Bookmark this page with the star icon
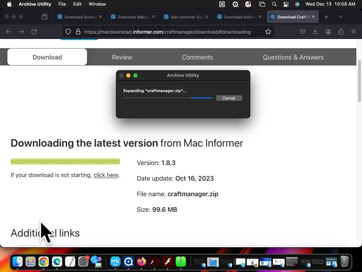The height and width of the screenshot is (272, 362). pyautogui.click(x=268, y=32)
